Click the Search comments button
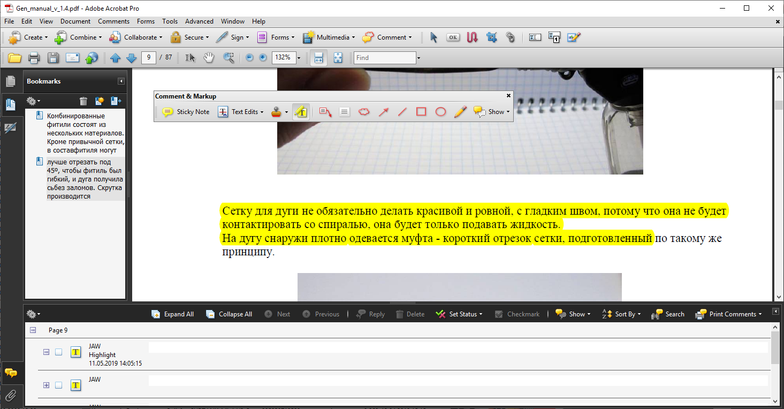Image resolution: width=784 pixels, height=409 pixels. (668, 314)
